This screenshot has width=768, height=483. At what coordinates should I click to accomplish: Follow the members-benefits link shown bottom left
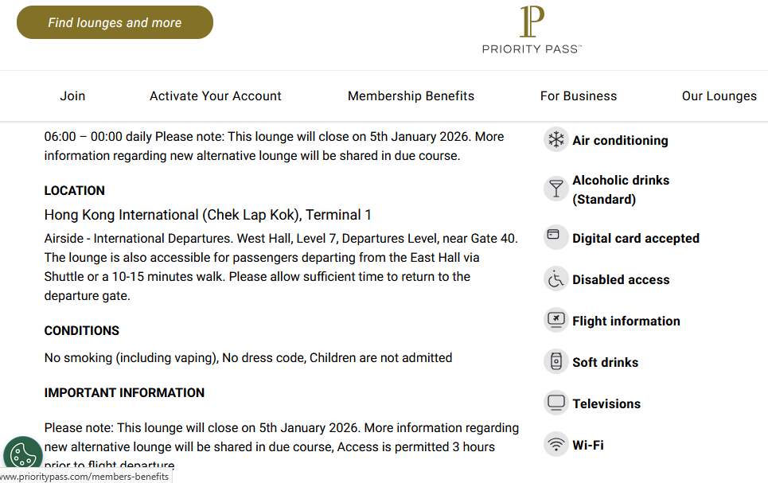tap(85, 477)
